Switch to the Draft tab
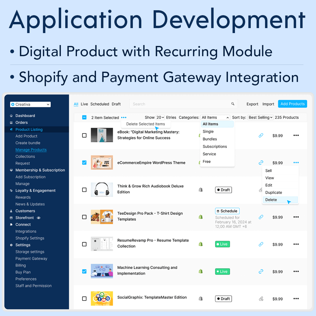Viewport: 316px width, 316px height. (116, 104)
